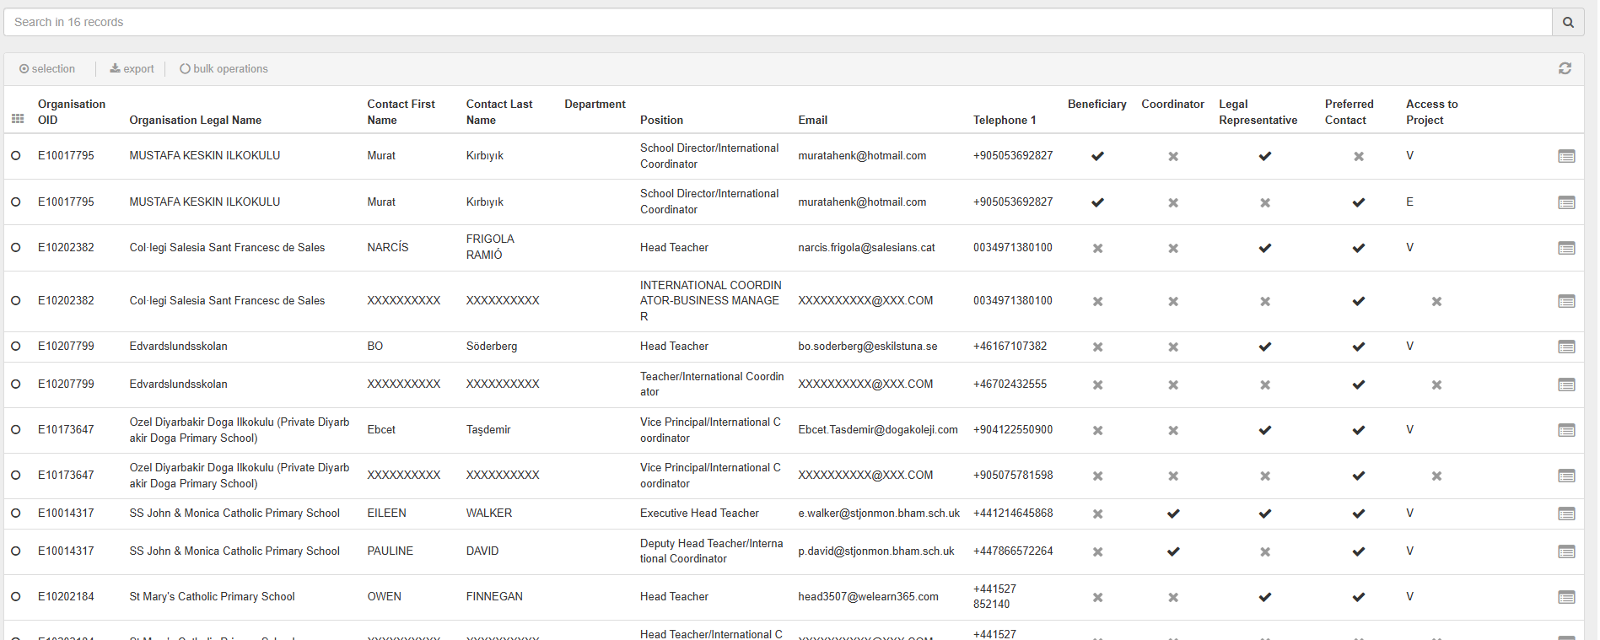This screenshot has height=640, width=1600.
Task: Sort by Organisation Legal Name column
Action: pos(195,120)
